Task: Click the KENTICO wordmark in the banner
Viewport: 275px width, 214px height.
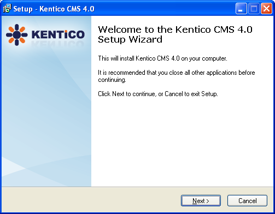Action: 58,34
